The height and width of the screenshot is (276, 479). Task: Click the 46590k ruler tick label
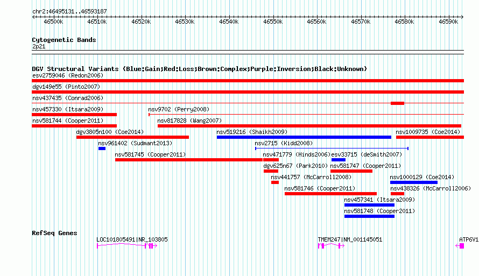click(448, 22)
